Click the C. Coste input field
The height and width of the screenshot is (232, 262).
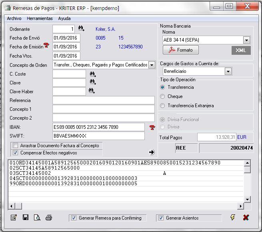[69, 74]
